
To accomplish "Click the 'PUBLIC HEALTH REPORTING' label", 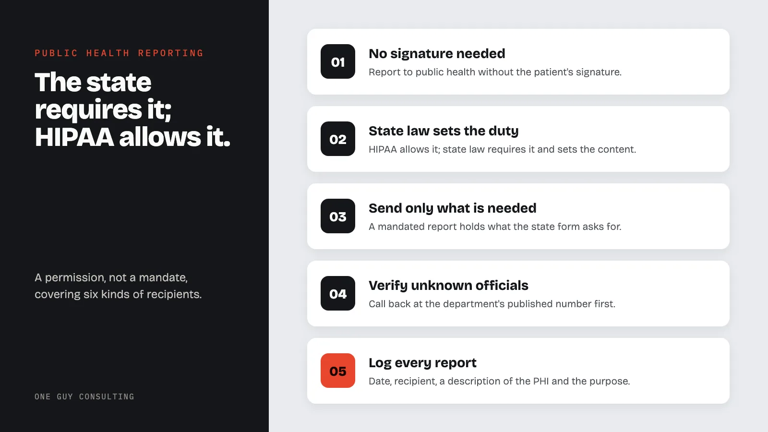I will pos(119,53).
